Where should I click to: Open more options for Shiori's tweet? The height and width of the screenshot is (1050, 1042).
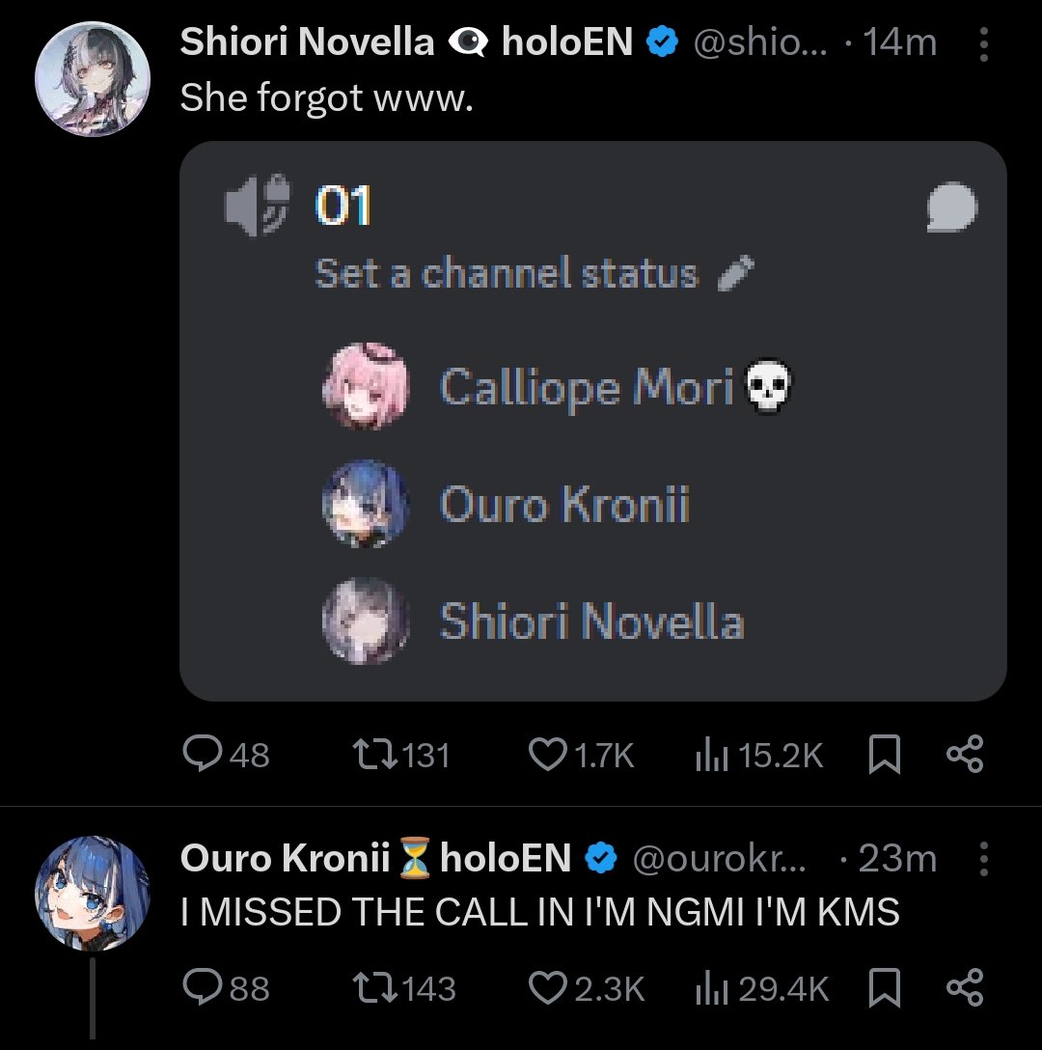pyautogui.click(x=983, y=44)
